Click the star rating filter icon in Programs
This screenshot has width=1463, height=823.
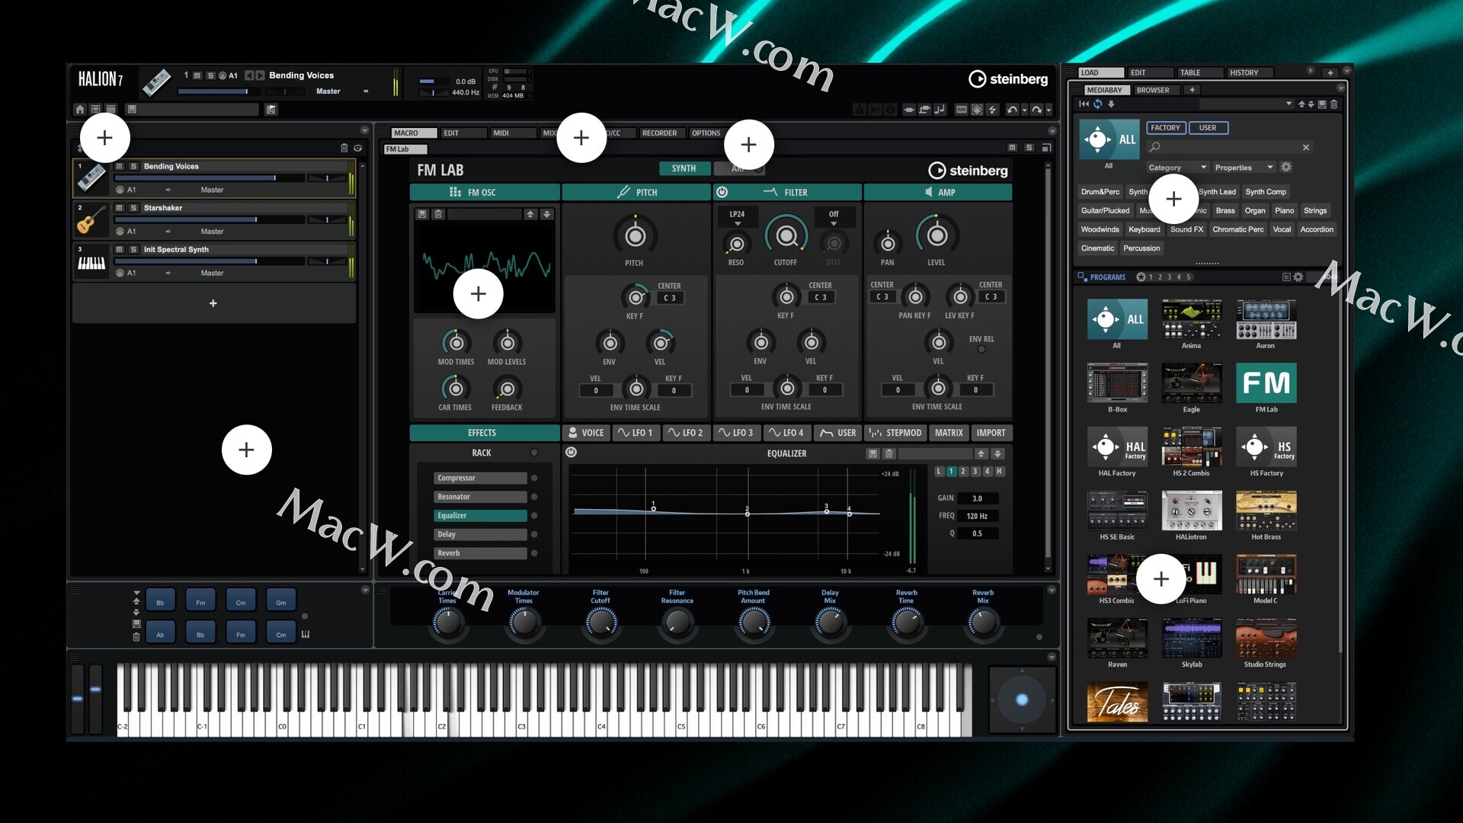tap(1141, 277)
